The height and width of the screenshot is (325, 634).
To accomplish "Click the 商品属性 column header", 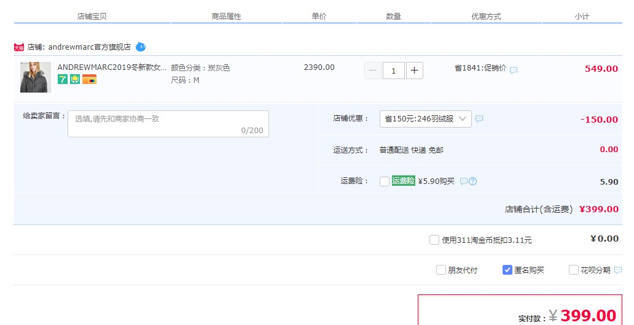I will [x=227, y=17].
